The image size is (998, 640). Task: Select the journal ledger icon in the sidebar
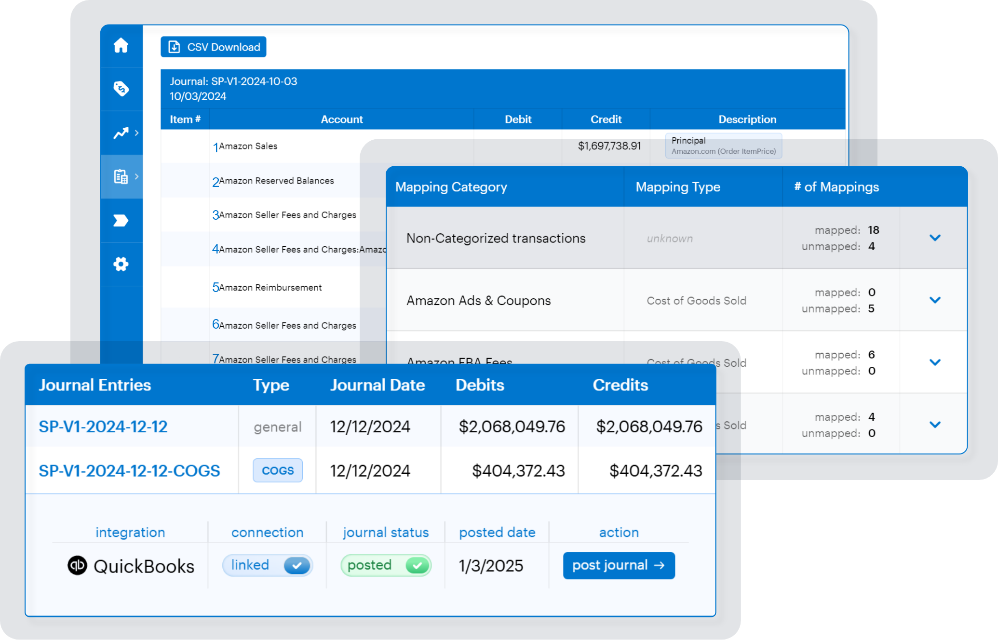[121, 176]
